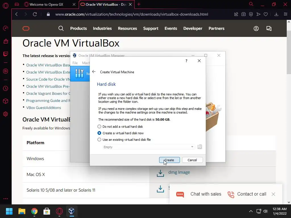Click the Create button in the wizard
The image size is (291, 218).
[x=169, y=160]
